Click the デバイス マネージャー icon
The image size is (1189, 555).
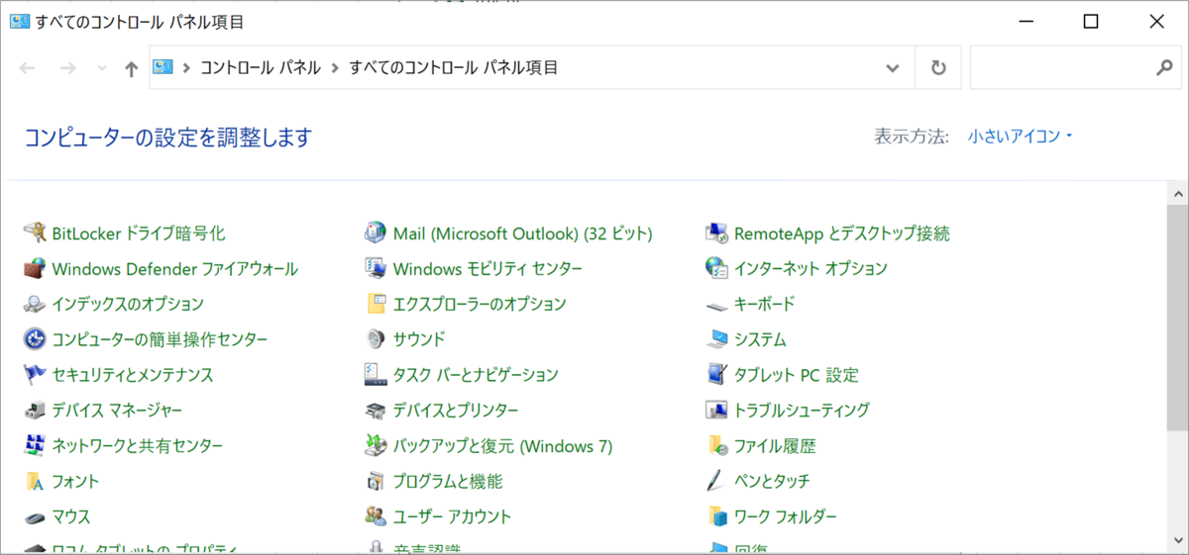pos(35,410)
